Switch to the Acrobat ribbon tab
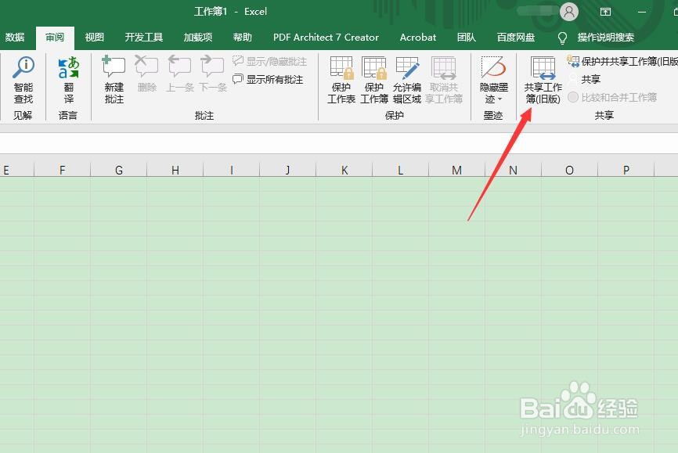This screenshot has height=453, width=678. pyautogui.click(x=417, y=37)
